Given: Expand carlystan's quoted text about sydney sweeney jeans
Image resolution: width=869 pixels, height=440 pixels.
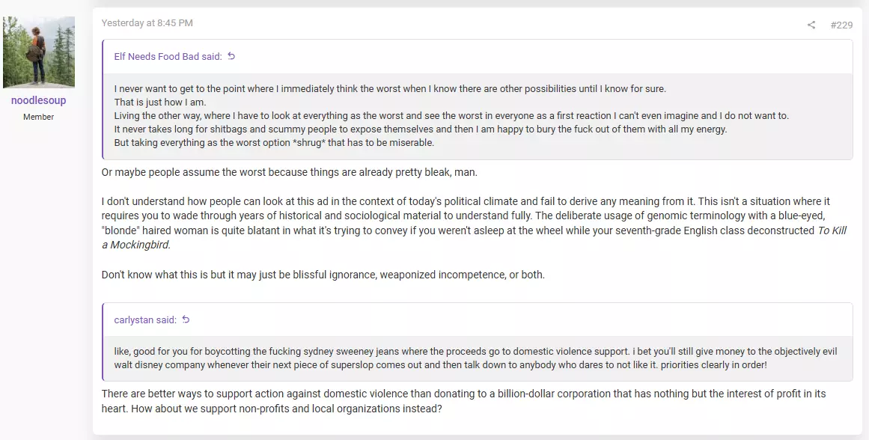Looking at the screenshot, I should [x=478, y=358].
